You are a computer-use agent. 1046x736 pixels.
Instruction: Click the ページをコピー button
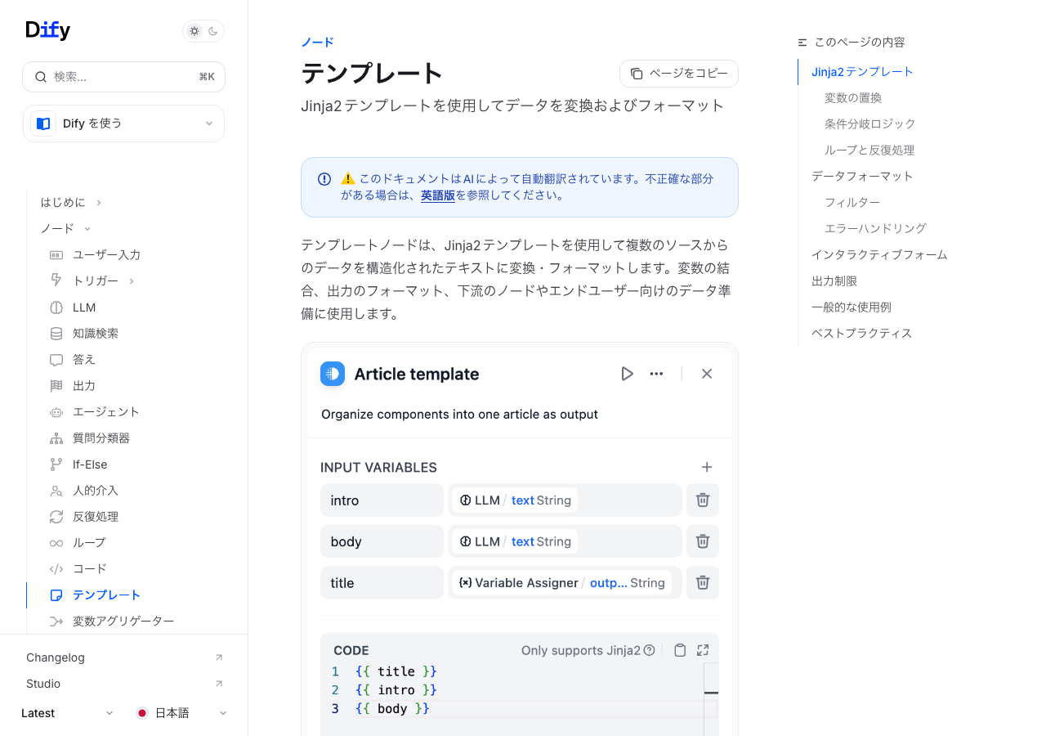pyautogui.click(x=679, y=74)
